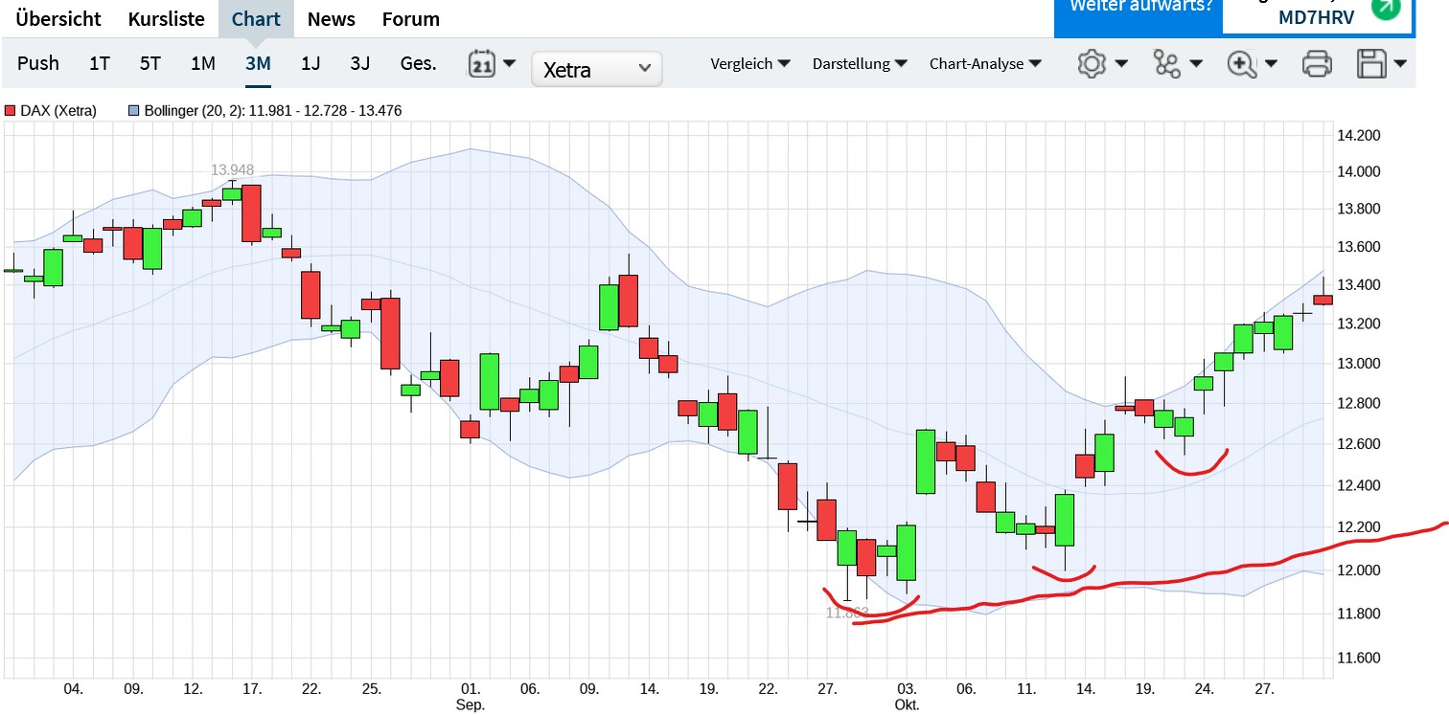Click the MD7HRV product link
This screenshot has width=1449, height=715.
pos(1317,17)
